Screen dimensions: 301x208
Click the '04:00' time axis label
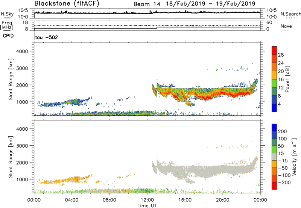[71, 200]
